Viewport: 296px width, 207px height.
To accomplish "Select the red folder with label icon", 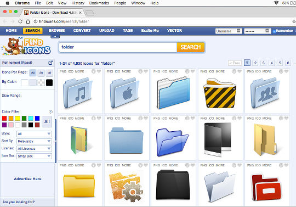I will (x=266, y=187).
